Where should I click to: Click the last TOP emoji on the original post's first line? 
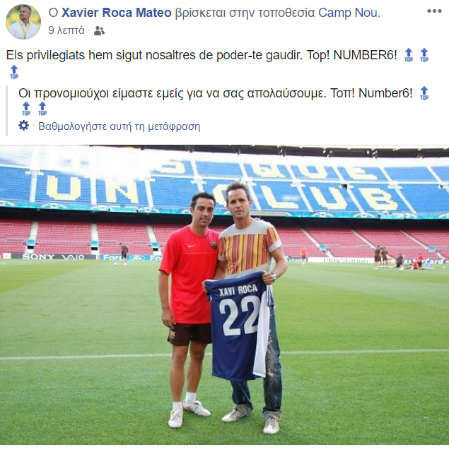(424, 55)
